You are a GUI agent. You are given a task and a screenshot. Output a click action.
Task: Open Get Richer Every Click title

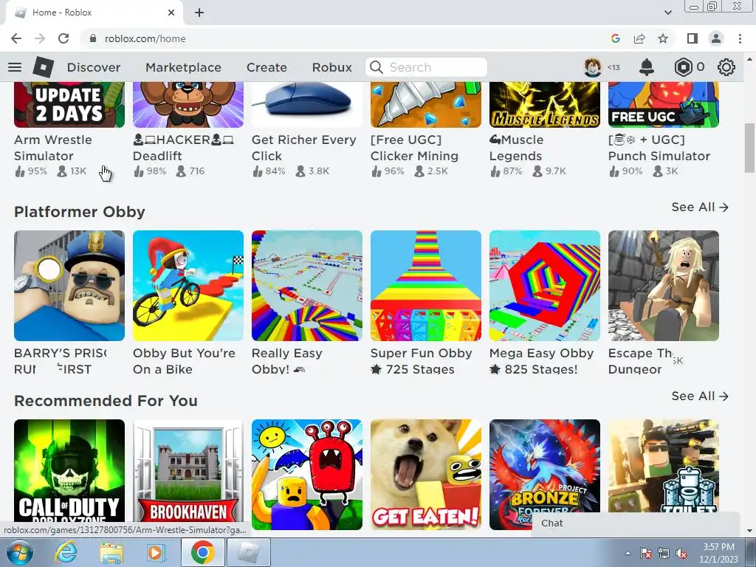[x=303, y=148]
